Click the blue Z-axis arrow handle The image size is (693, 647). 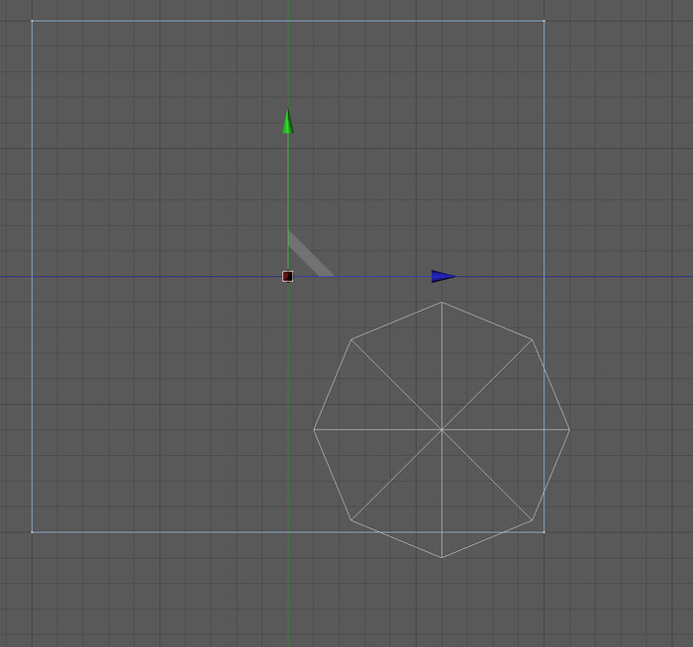point(444,276)
